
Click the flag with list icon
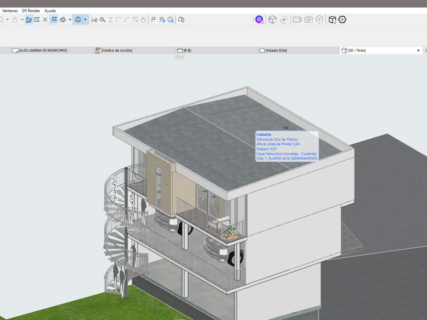(162, 20)
